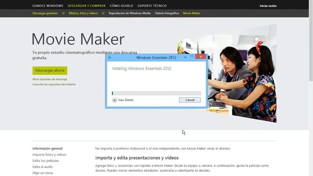Click the installer progress bar
Screen dimensions: 313x176
156,93
